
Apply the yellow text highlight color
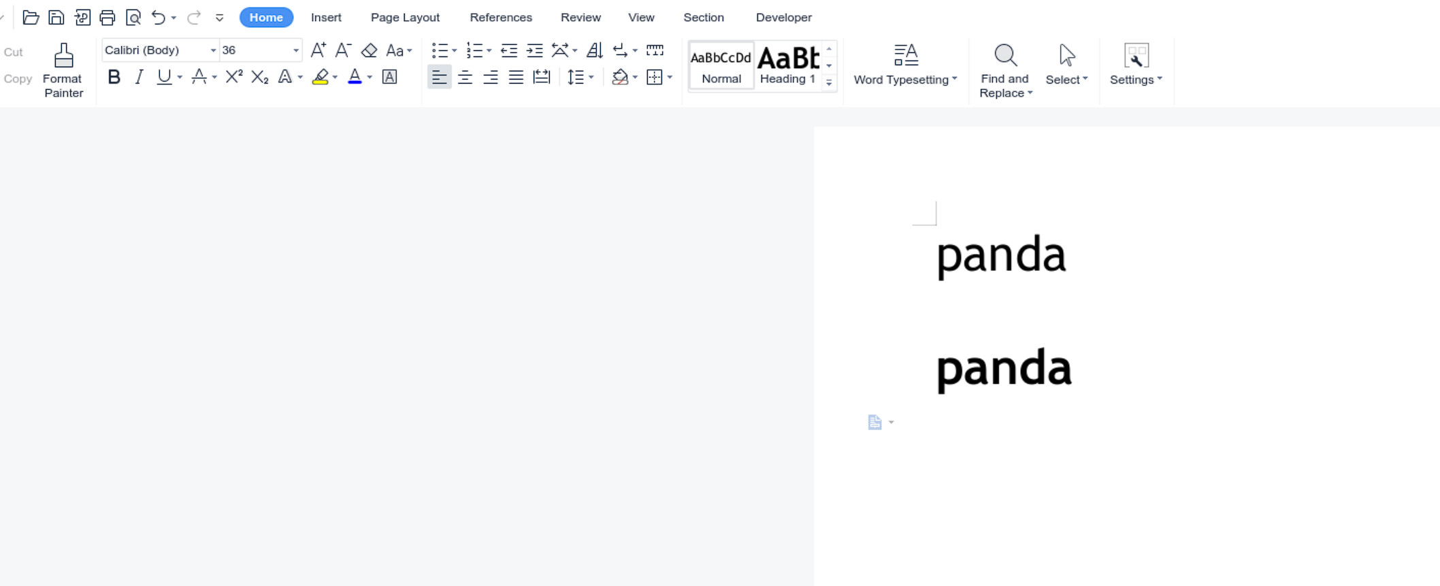[x=320, y=77]
